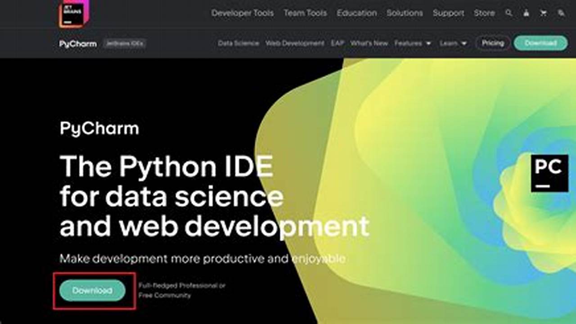Open the Developer Tools menu
This screenshot has width=576, height=324.
pos(242,13)
